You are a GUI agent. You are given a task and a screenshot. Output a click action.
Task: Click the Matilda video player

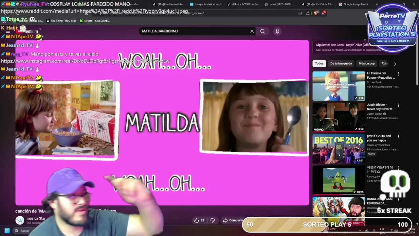pos(162,123)
